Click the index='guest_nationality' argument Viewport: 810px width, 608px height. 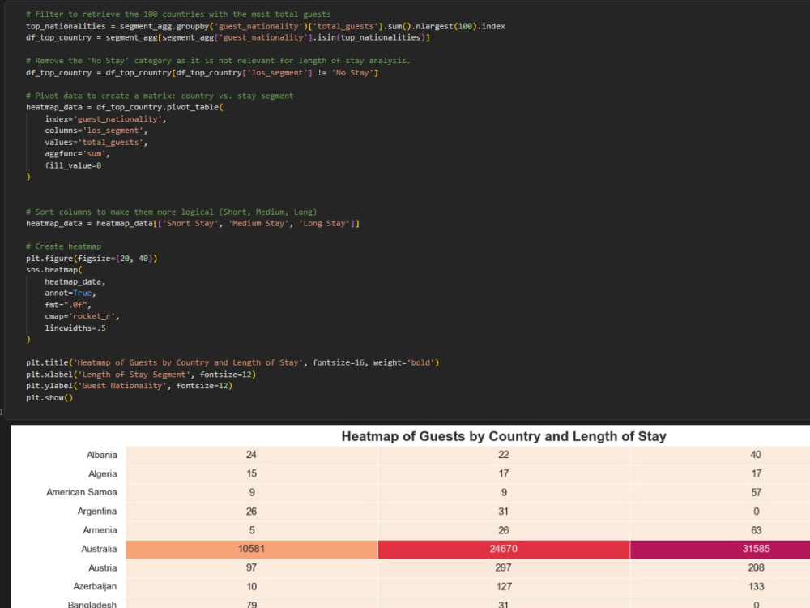(105, 119)
